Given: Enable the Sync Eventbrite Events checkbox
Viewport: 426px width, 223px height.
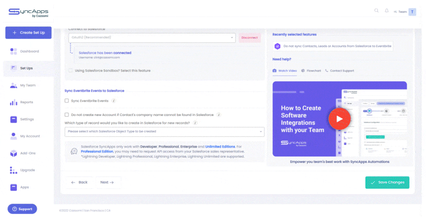Looking at the screenshot, I should click(x=66, y=101).
